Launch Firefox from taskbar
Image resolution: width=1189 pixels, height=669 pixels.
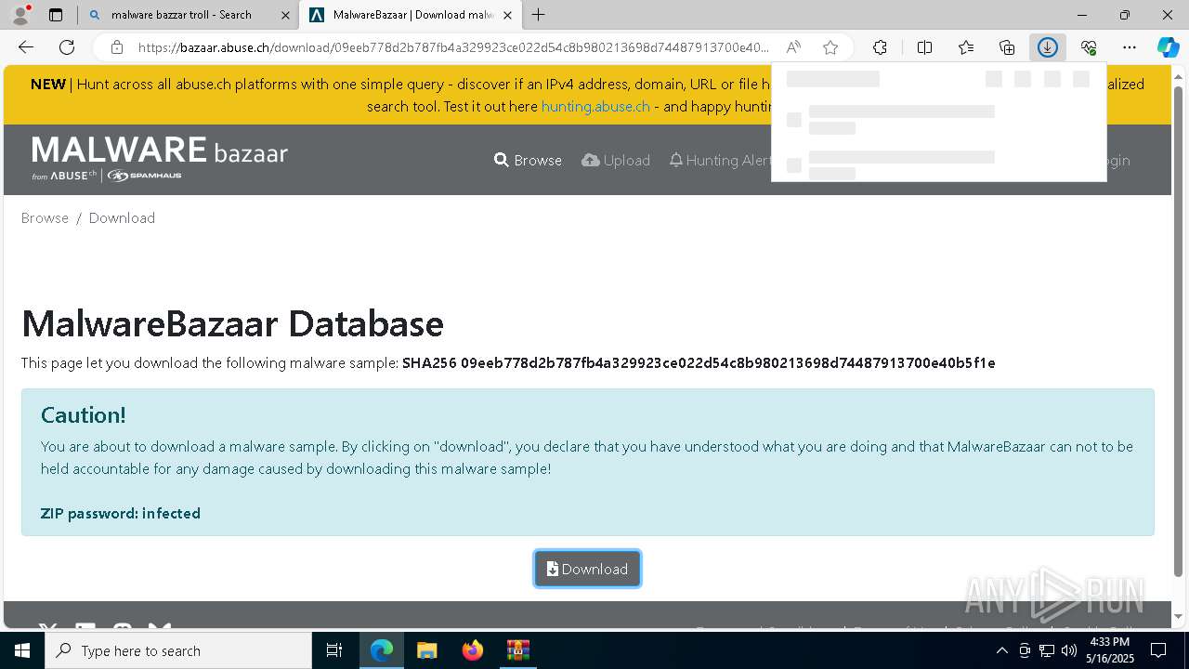[472, 650]
